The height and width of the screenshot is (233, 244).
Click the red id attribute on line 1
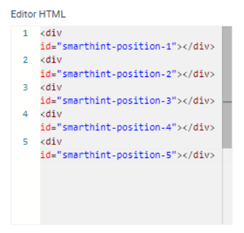tap(46, 47)
